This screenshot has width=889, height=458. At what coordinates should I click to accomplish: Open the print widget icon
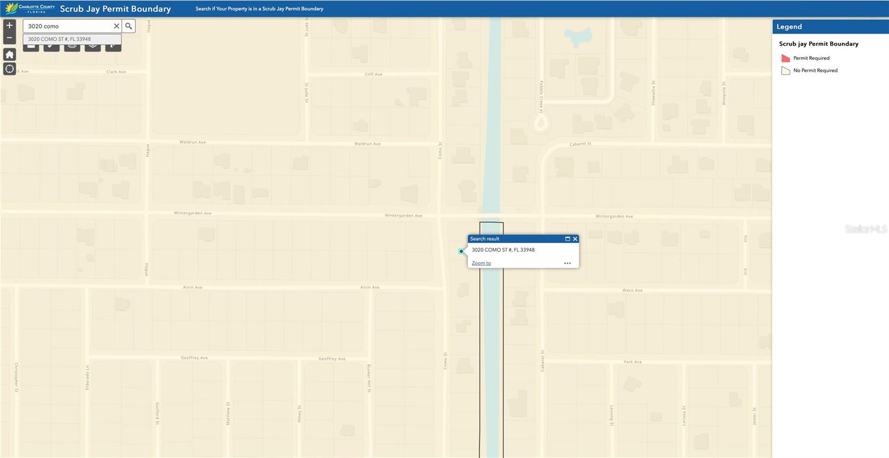(x=72, y=47)
